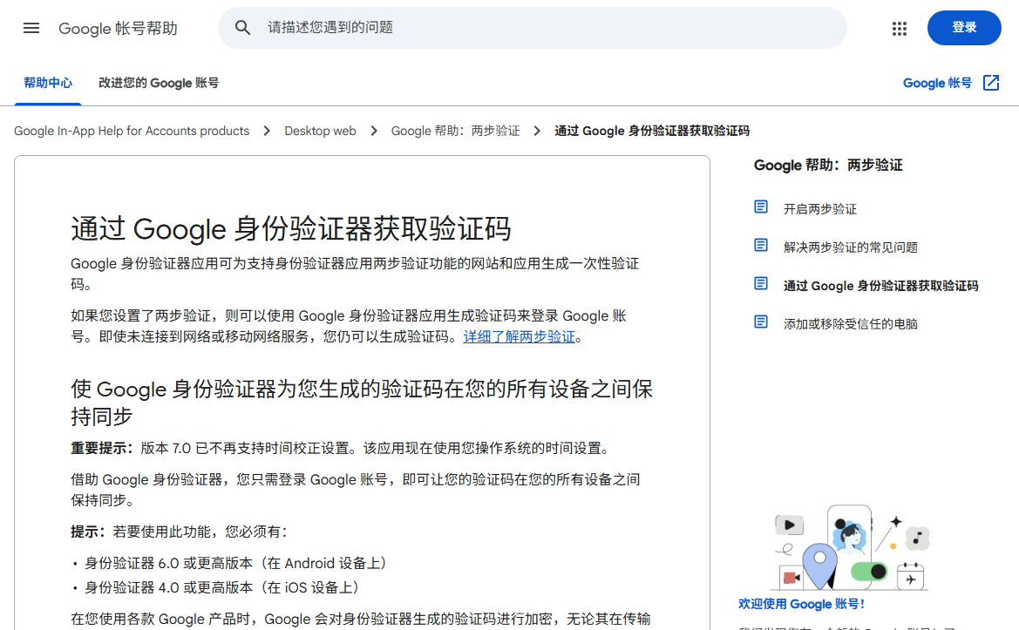Click the current-page breadcrumb 通过 Google 身份验证器获取验证码
The width and height of the screenshot is (1019, 630).
pyautogui.click(x=652, y=131)
